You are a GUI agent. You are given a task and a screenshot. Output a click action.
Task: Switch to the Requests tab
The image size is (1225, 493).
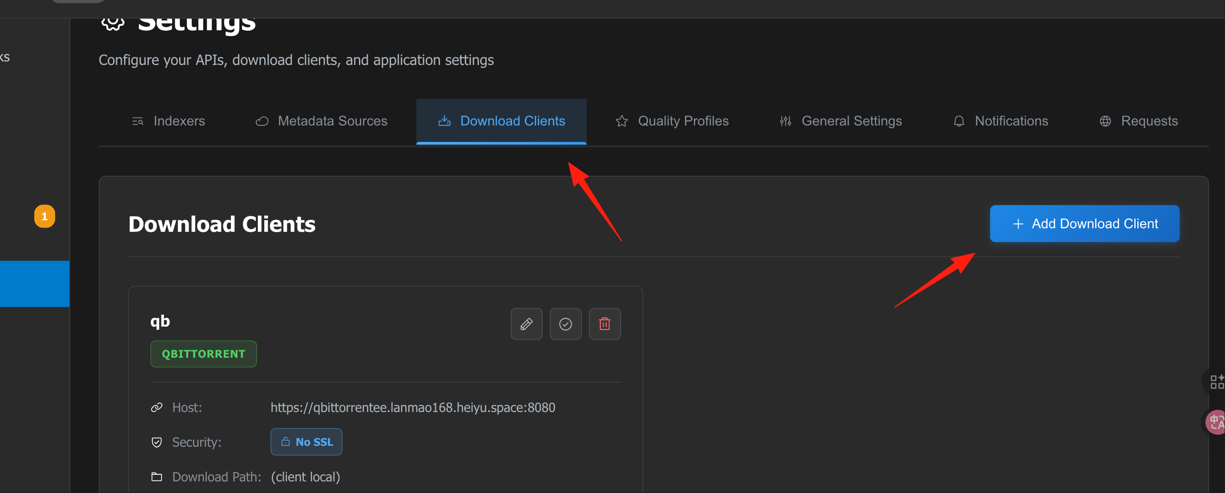tap(1138, 121)
